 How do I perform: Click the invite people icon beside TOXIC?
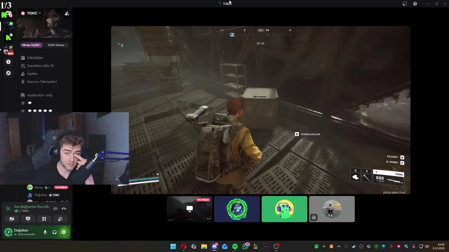67,13
